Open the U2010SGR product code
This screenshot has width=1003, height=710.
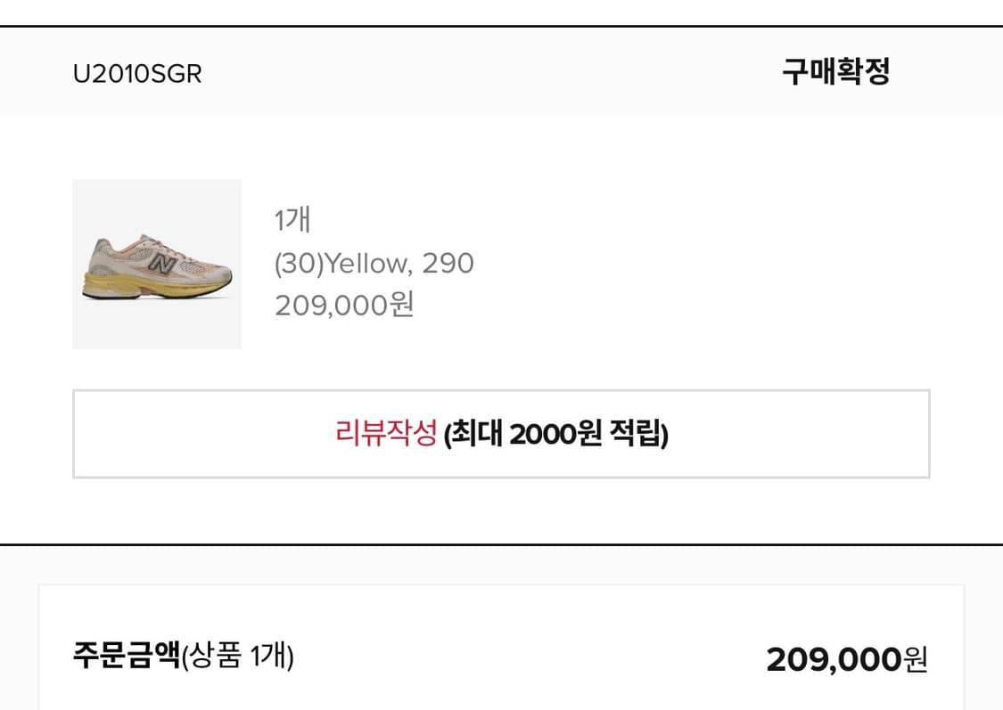pos(137,74)
